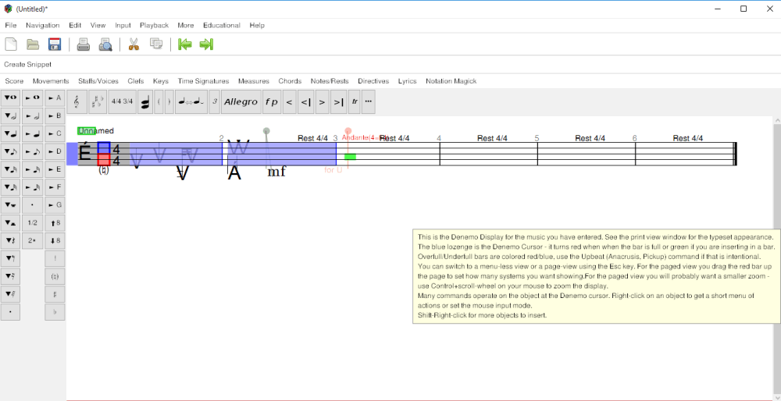
Task: Open the Notation Magick menu
Action: (x=451, y=81)
